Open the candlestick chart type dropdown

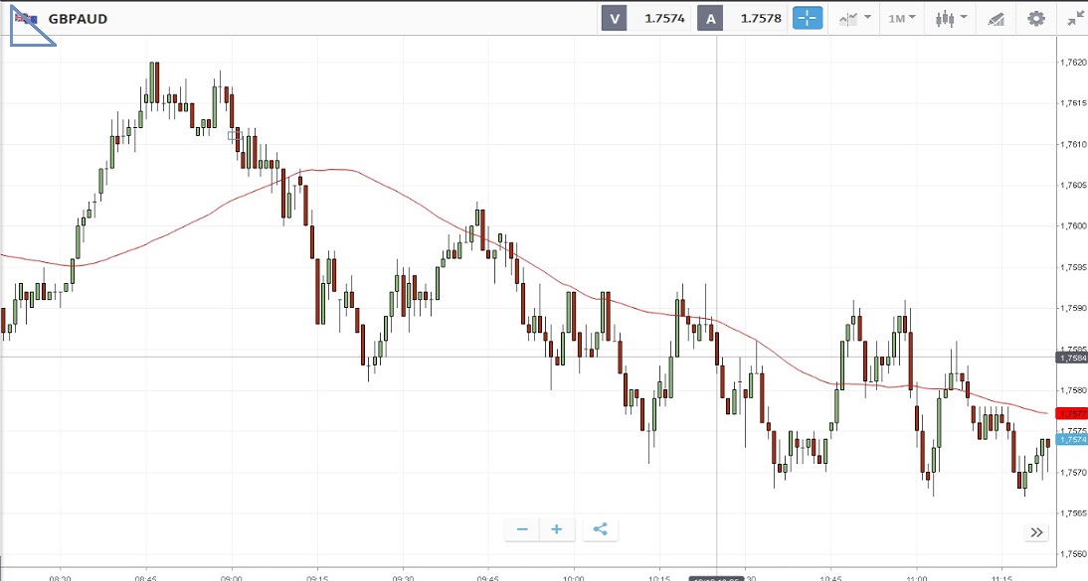pyautogui.click(x=951, y=18)
